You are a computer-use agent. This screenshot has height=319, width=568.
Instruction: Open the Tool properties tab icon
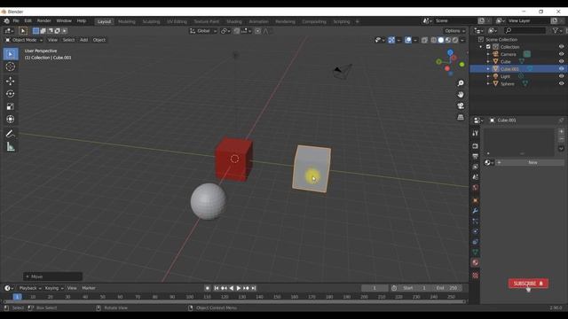[x=476, y=134]
